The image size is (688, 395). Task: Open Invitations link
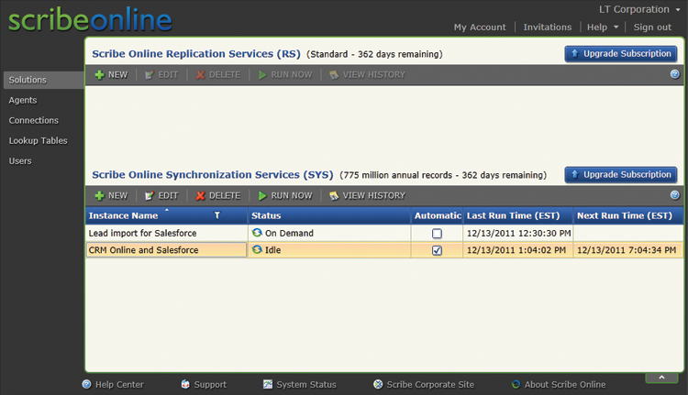547,27
